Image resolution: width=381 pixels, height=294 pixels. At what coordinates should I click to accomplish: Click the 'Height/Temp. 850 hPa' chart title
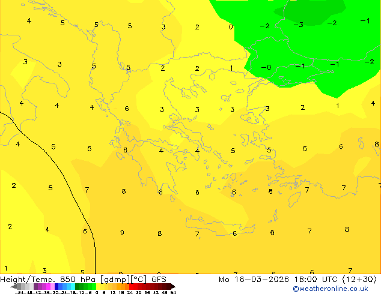pos(48,280)
